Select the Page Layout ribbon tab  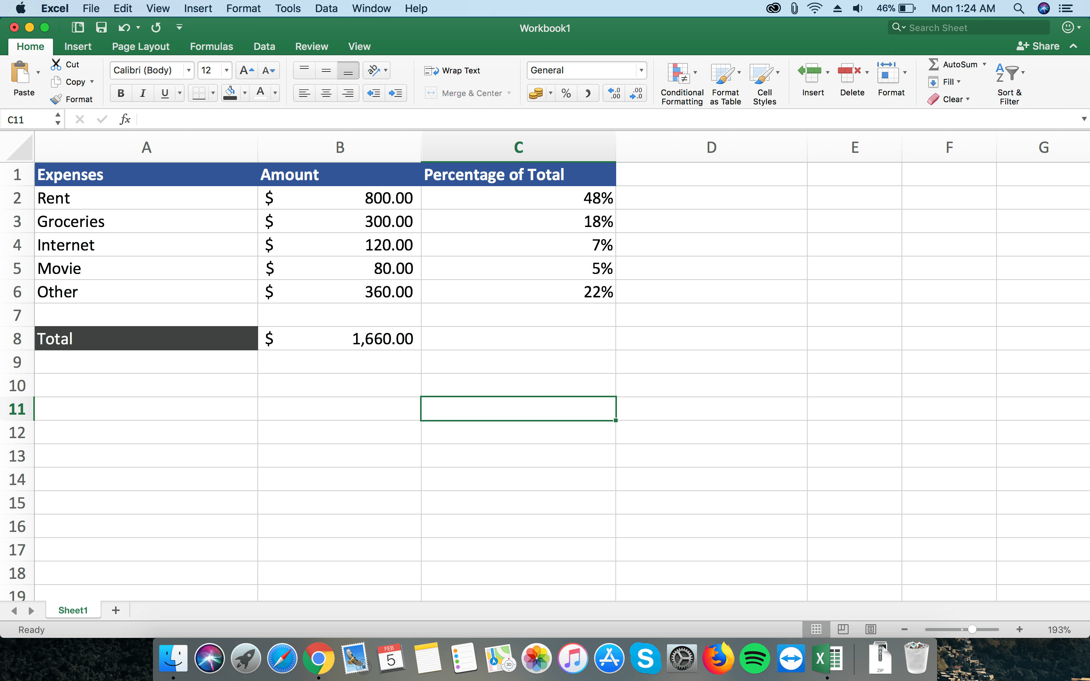[140, 46]
